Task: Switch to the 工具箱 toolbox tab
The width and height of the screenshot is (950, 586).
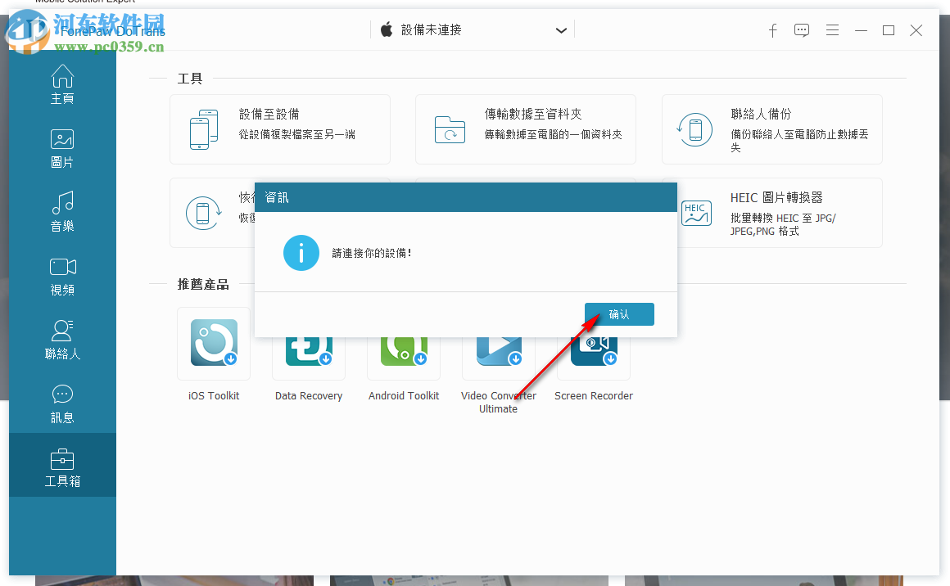Action: 62,465
